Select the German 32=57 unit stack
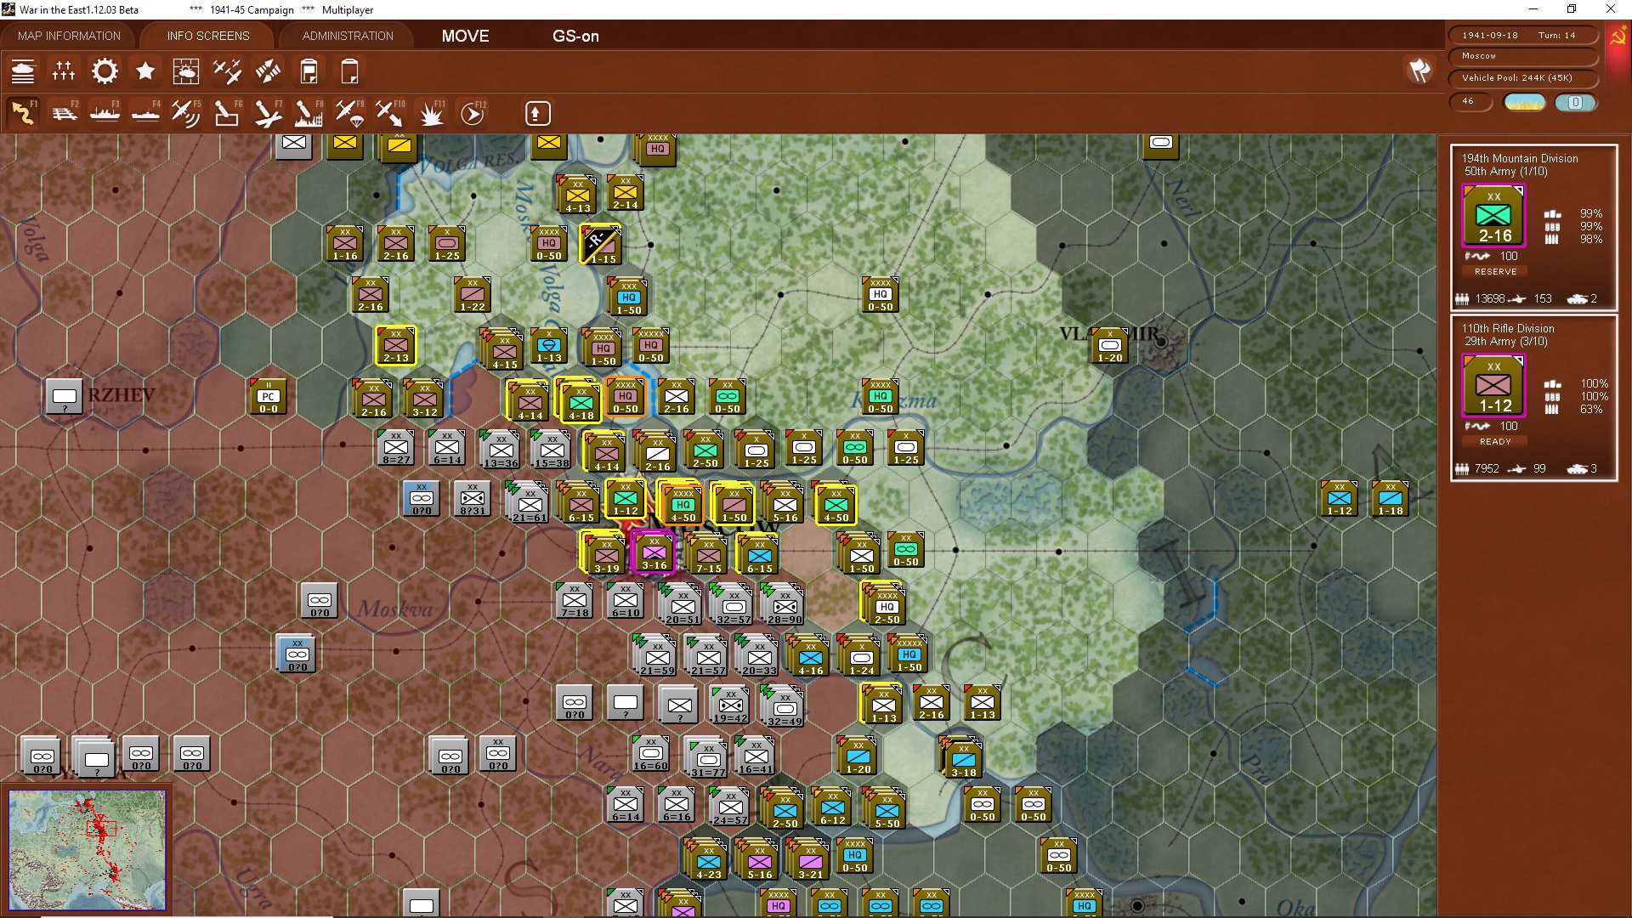The height and width of the screenshot is (918, 1632). click(x=734, y=605)
